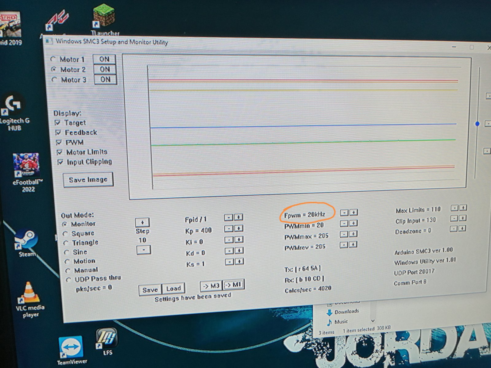Open VLC media player desktop icon
This screenshot has height=368, width=491.
pyautogui.click(x=30, y=300)
